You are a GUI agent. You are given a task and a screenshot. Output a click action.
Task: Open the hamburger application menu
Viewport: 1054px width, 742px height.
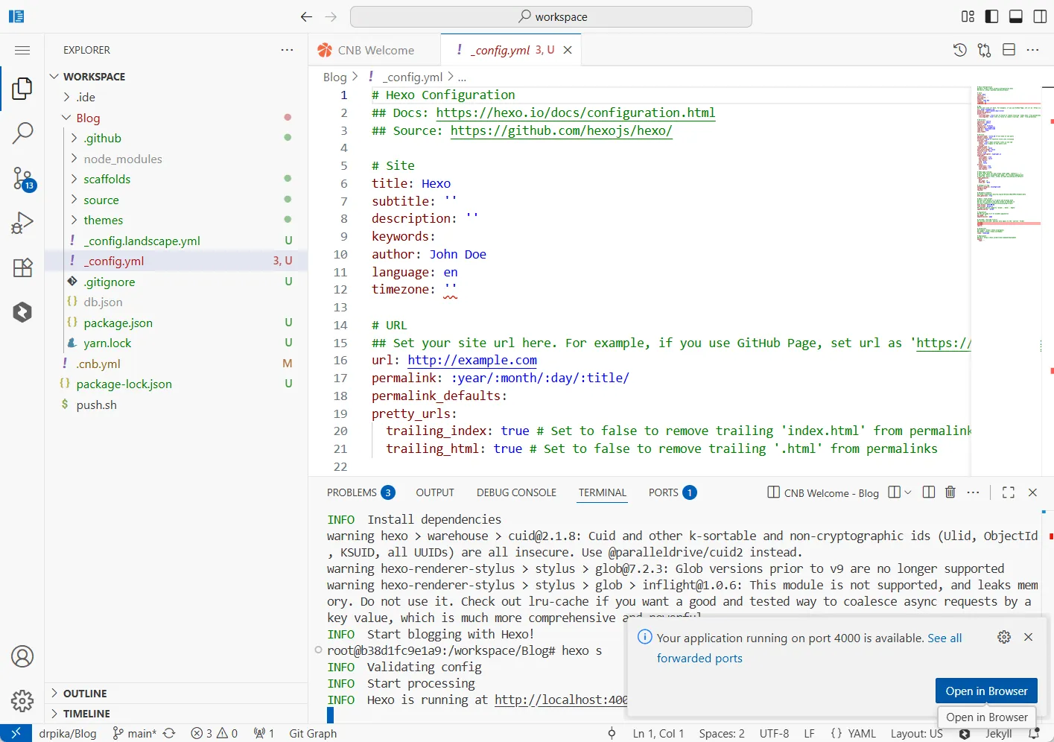click(22, 50)
